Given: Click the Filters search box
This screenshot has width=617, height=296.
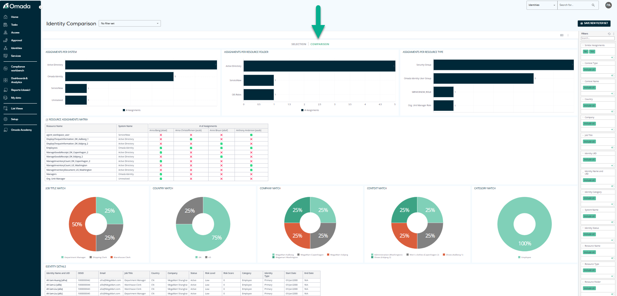Looking at the screenshot, I should tap(598, 38).
